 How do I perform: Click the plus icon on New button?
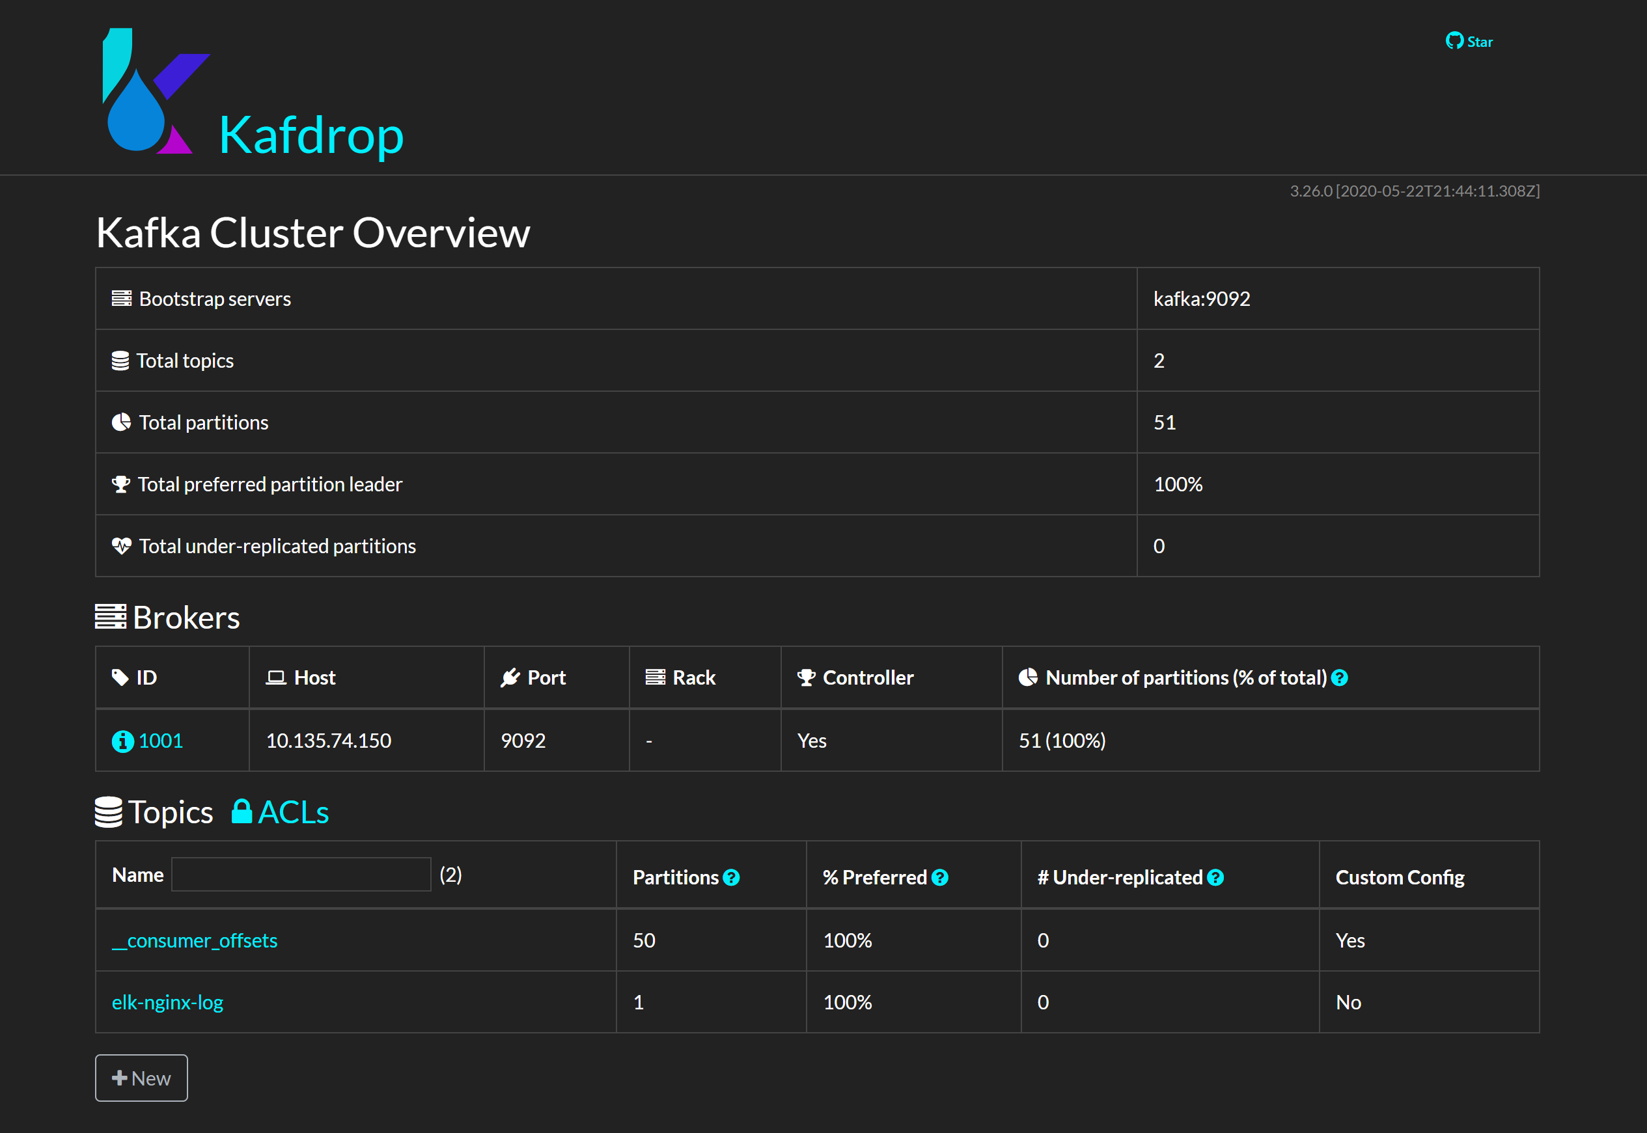tap(119, 1078)
